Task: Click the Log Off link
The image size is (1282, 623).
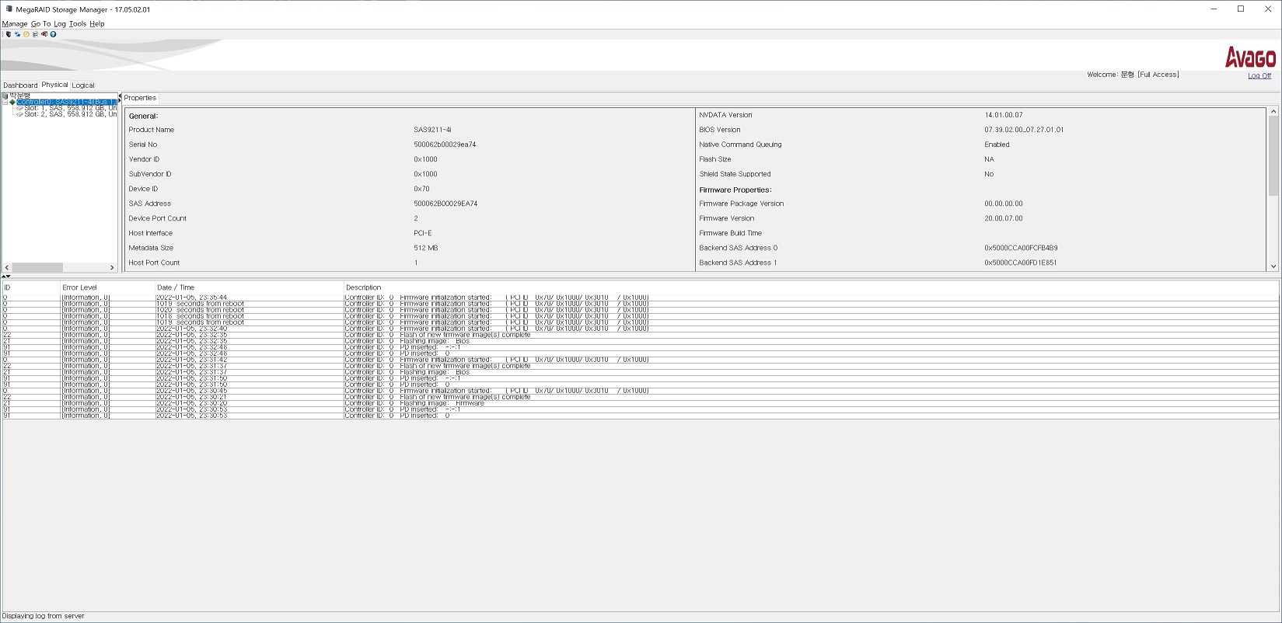Action: (x=1259, y=76)
